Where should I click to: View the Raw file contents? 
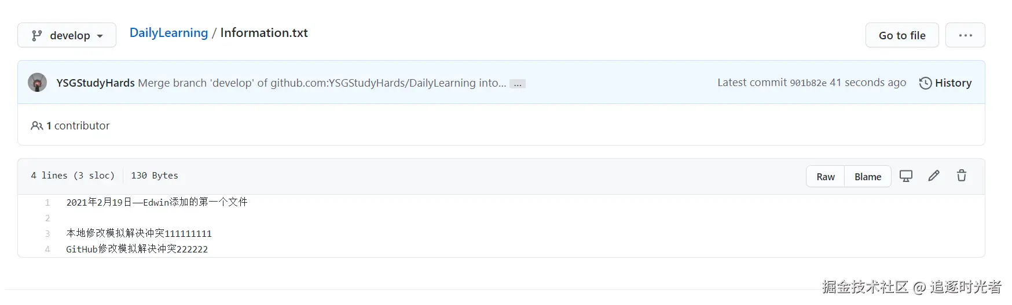click(x=826, y=176)
